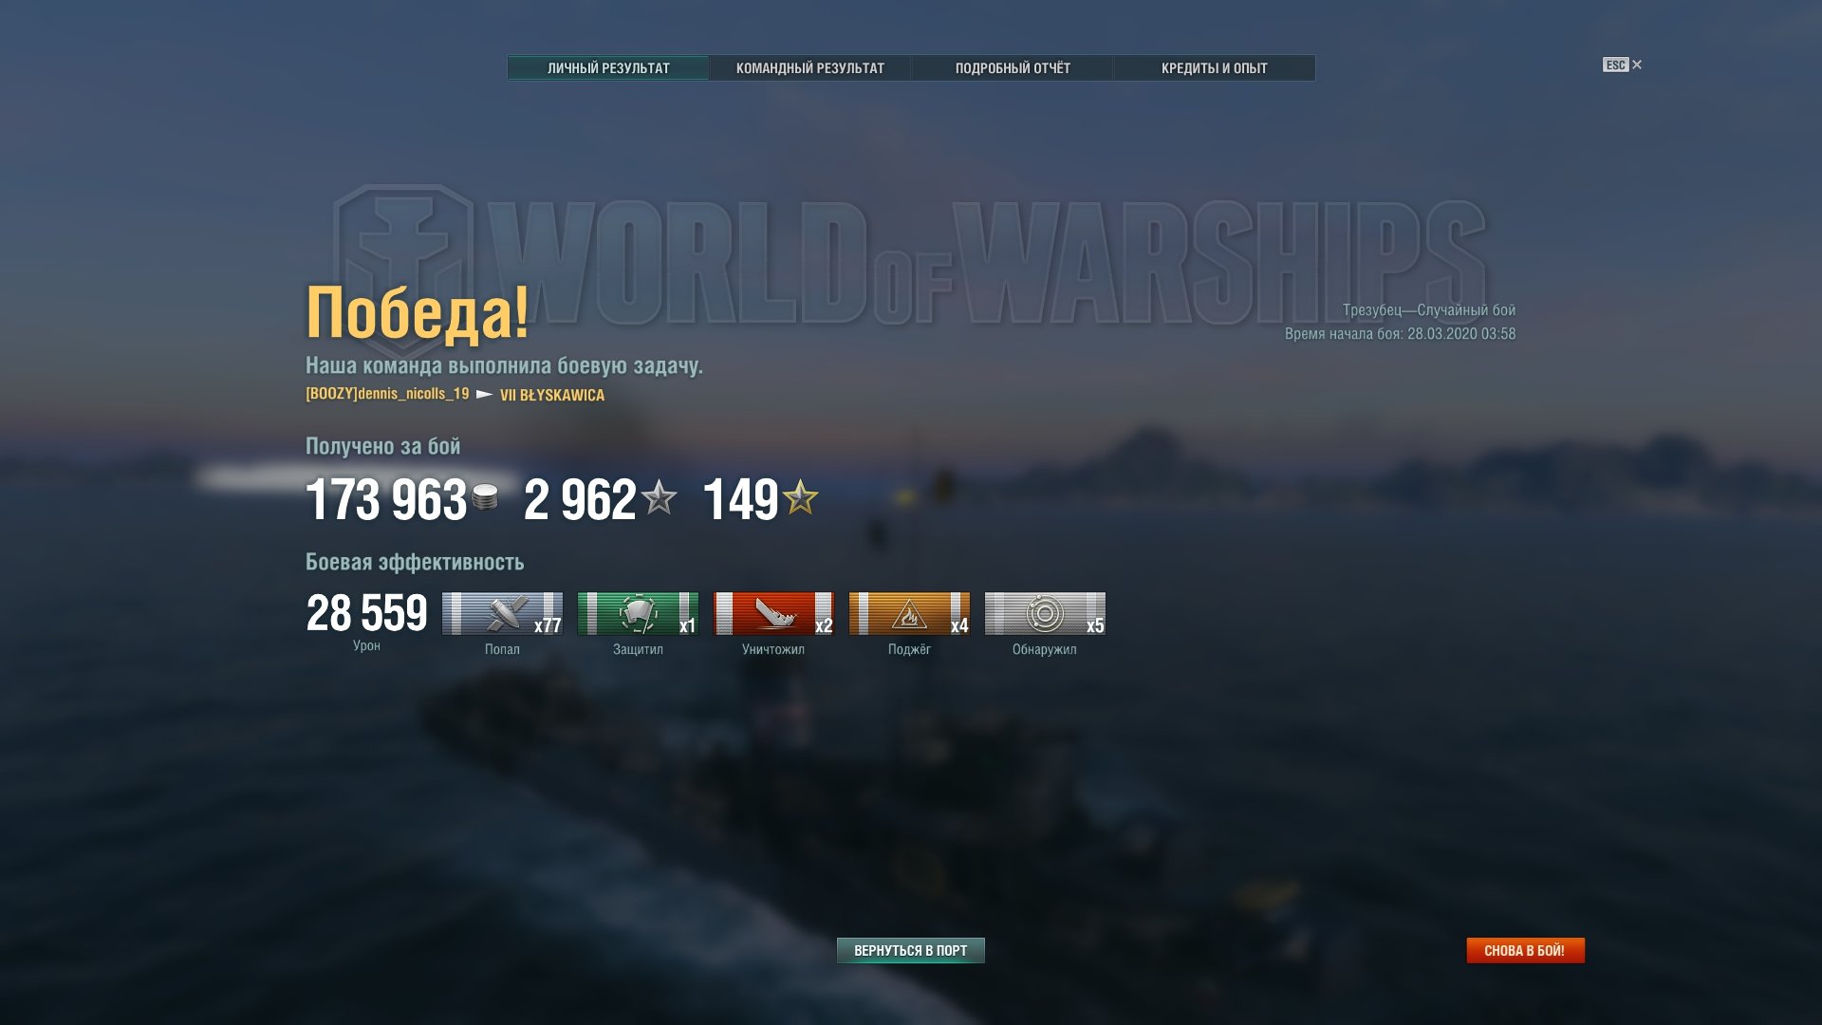
Task: Click the 173 963 credits amount
Action: [386, 499]
